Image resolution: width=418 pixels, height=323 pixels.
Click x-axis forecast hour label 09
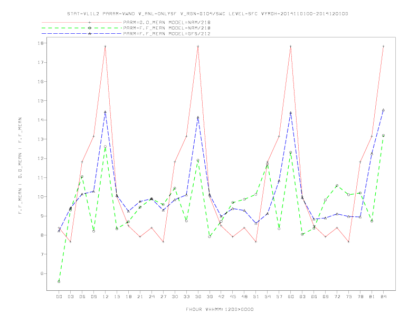(93, 297)
